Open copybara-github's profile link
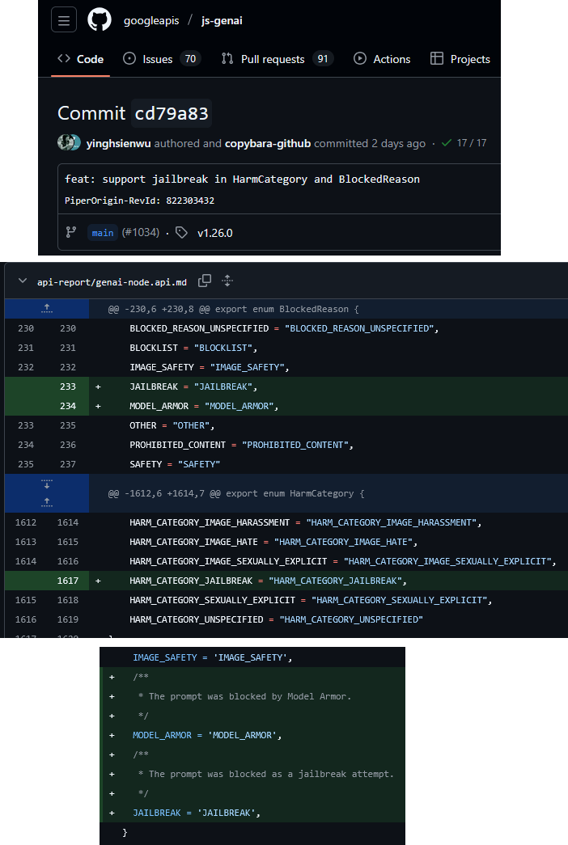Viewport: 568px width, 845px height. [268, 143]
